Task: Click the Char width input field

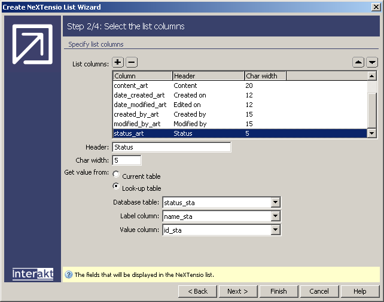Action: pyautogui.click(x=127, y=160)
